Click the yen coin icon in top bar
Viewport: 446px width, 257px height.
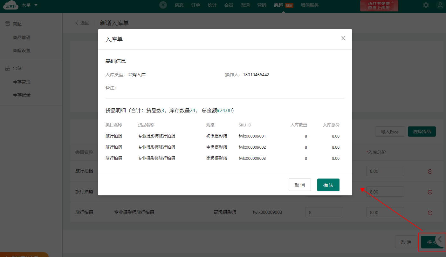163,5
